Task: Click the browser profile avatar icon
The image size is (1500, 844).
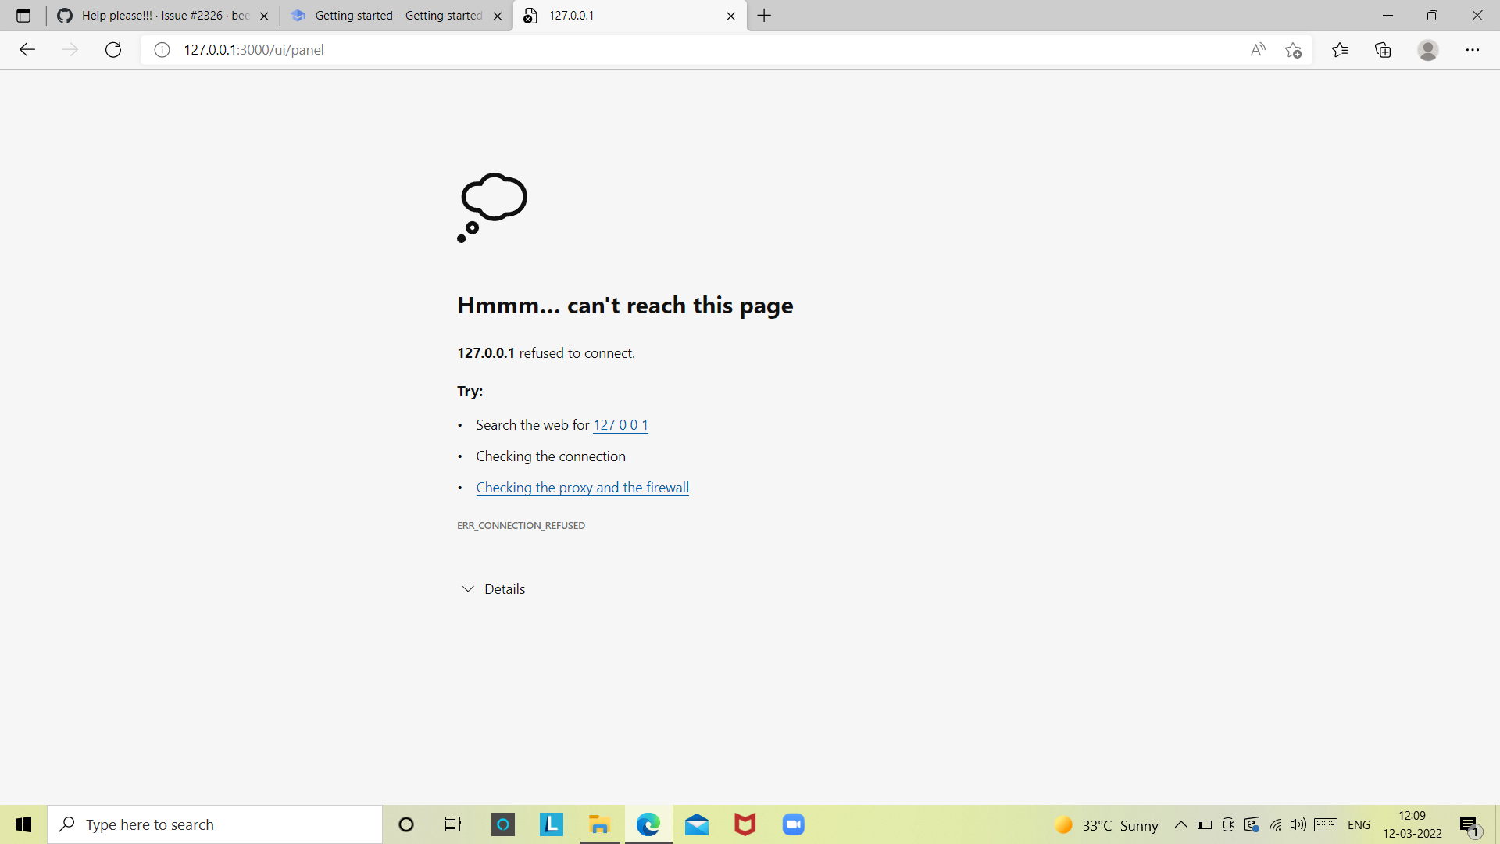Action: click(1428, 49)
